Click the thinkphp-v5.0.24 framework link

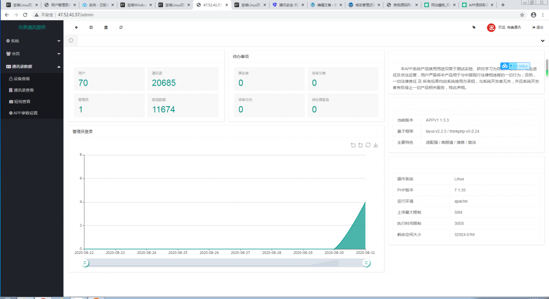point(464,131)
